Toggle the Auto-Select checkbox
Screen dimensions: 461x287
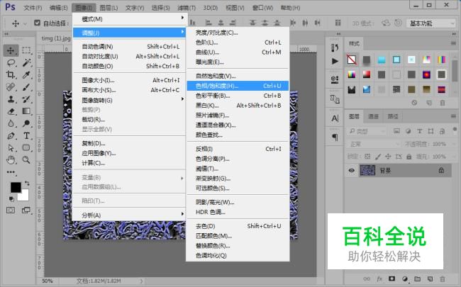37,23
